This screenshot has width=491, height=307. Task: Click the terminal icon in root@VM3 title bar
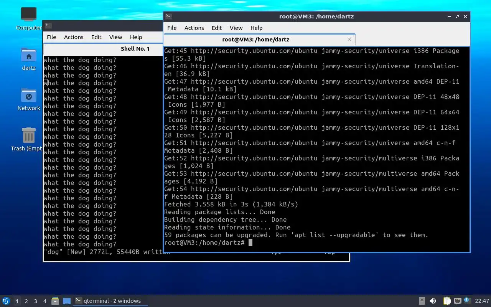pos(169,17)
